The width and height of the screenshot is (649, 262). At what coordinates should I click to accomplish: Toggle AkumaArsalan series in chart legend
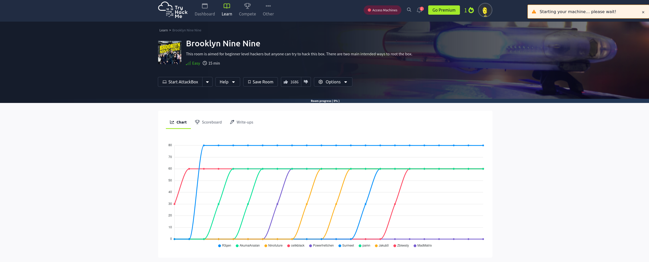tap(248, 246)
